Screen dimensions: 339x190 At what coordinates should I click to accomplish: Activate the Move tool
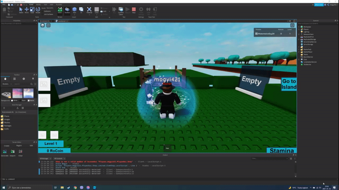(26, 10)
